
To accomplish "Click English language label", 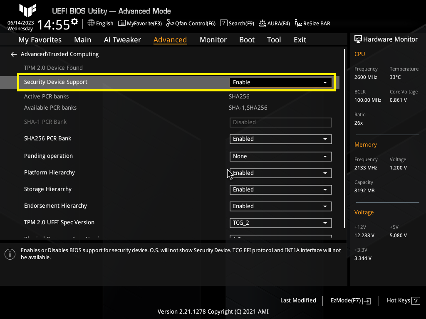I will tap(104, 24).
